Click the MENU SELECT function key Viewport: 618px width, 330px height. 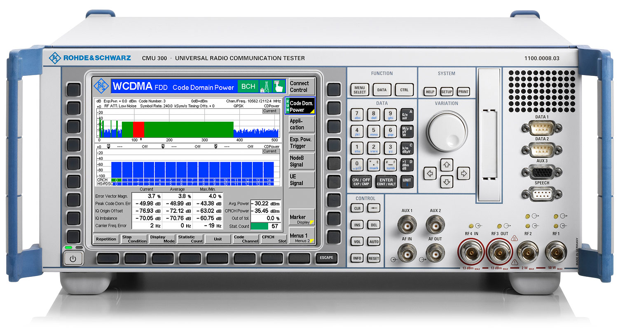360,90
